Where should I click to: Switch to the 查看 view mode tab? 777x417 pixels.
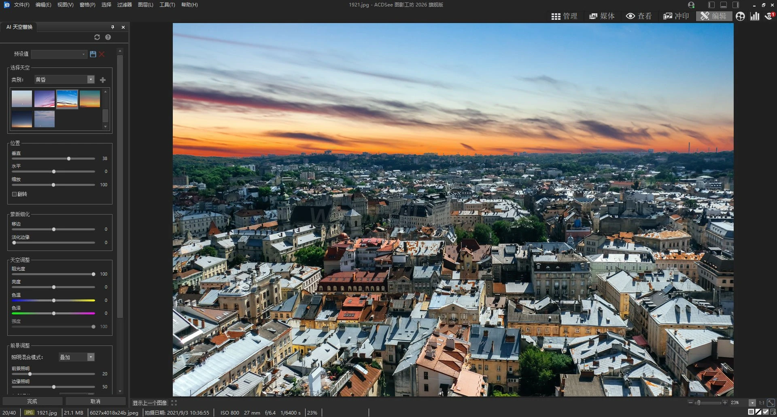639,16
